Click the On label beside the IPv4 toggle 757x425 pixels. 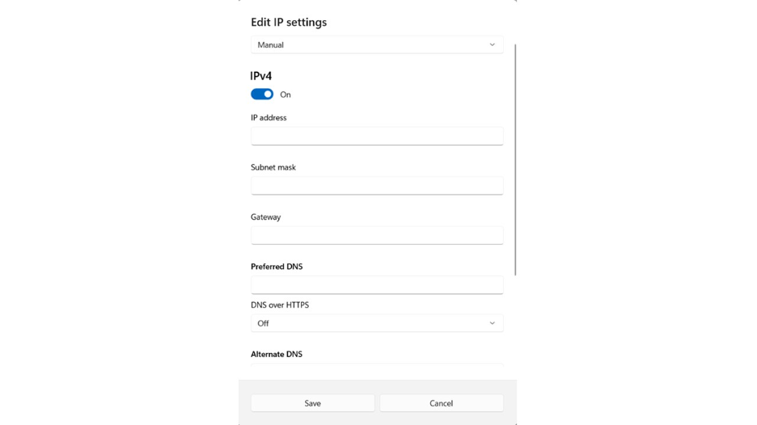click(285, 95)
